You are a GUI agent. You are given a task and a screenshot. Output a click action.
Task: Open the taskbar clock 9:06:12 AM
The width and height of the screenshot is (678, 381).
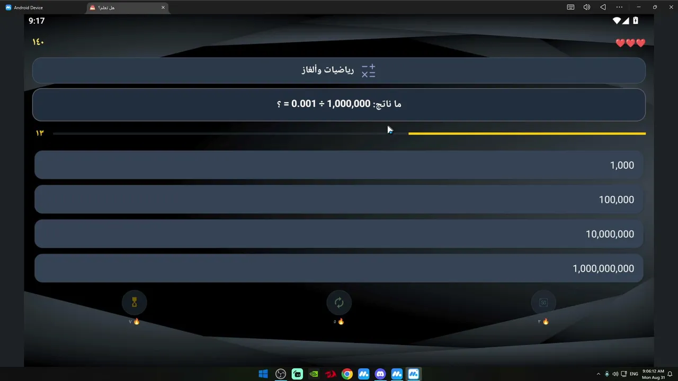click(653, 374)
